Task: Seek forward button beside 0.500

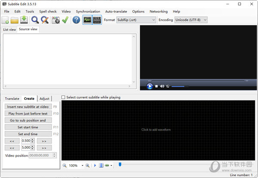Action: [x=44, y=141]
